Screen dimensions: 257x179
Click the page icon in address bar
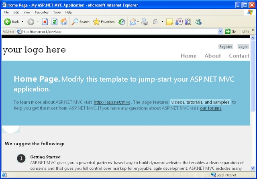tap(19, 31)
